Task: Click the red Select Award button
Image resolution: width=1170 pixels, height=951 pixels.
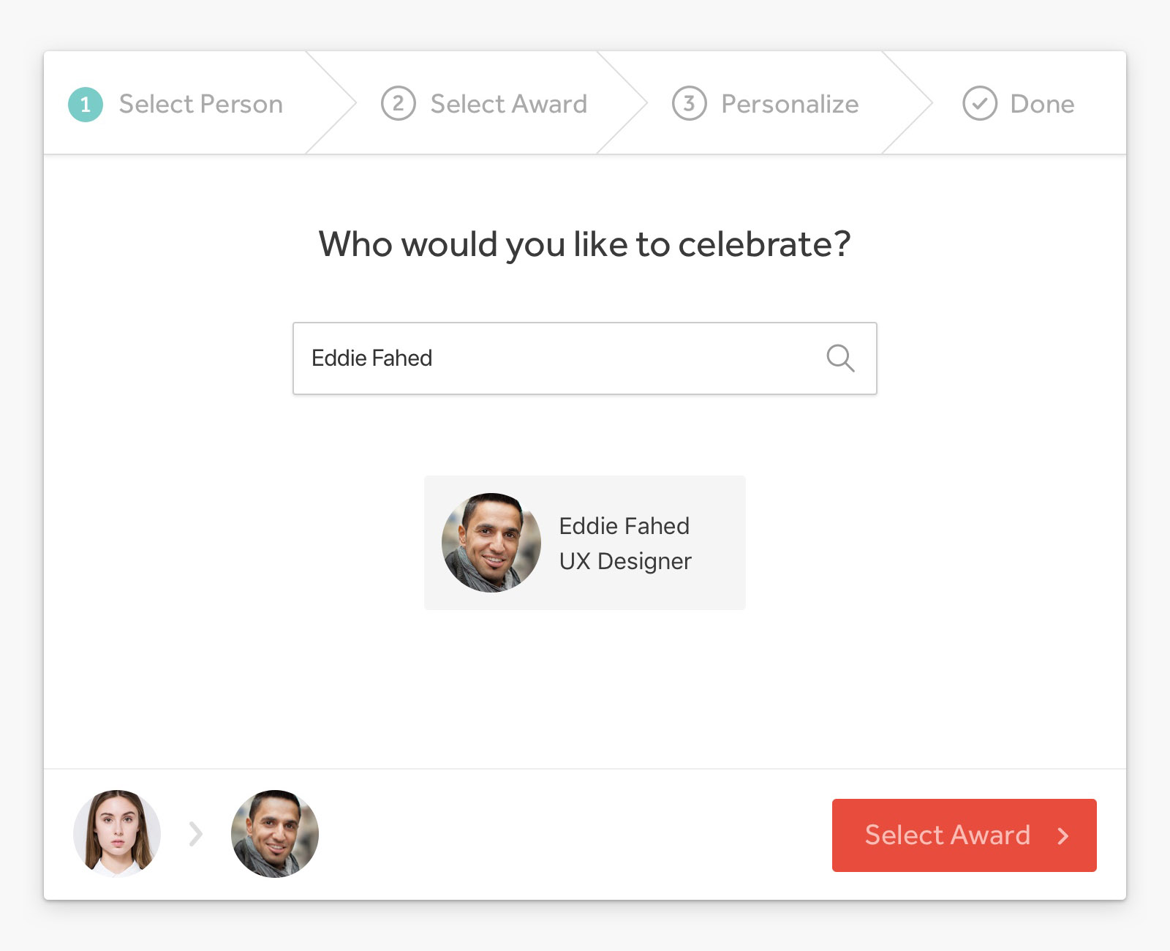Action: click(x=965, y=835)
